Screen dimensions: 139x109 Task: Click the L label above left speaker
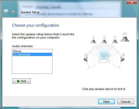point(93,38)
